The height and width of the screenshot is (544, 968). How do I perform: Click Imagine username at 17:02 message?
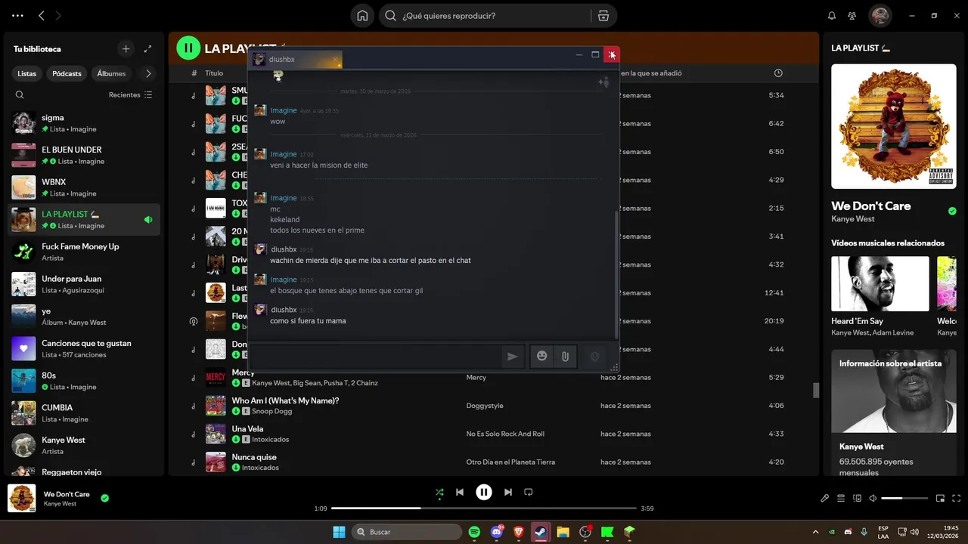[x=284, y=154]
